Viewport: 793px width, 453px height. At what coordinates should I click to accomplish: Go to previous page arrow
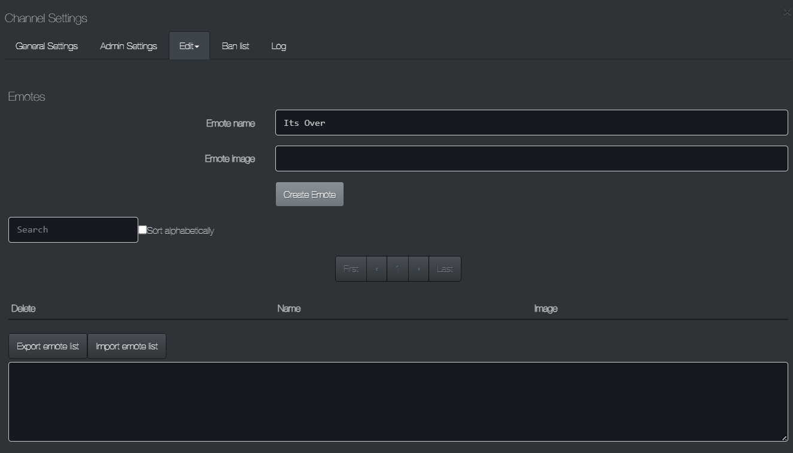coord(376,269)
